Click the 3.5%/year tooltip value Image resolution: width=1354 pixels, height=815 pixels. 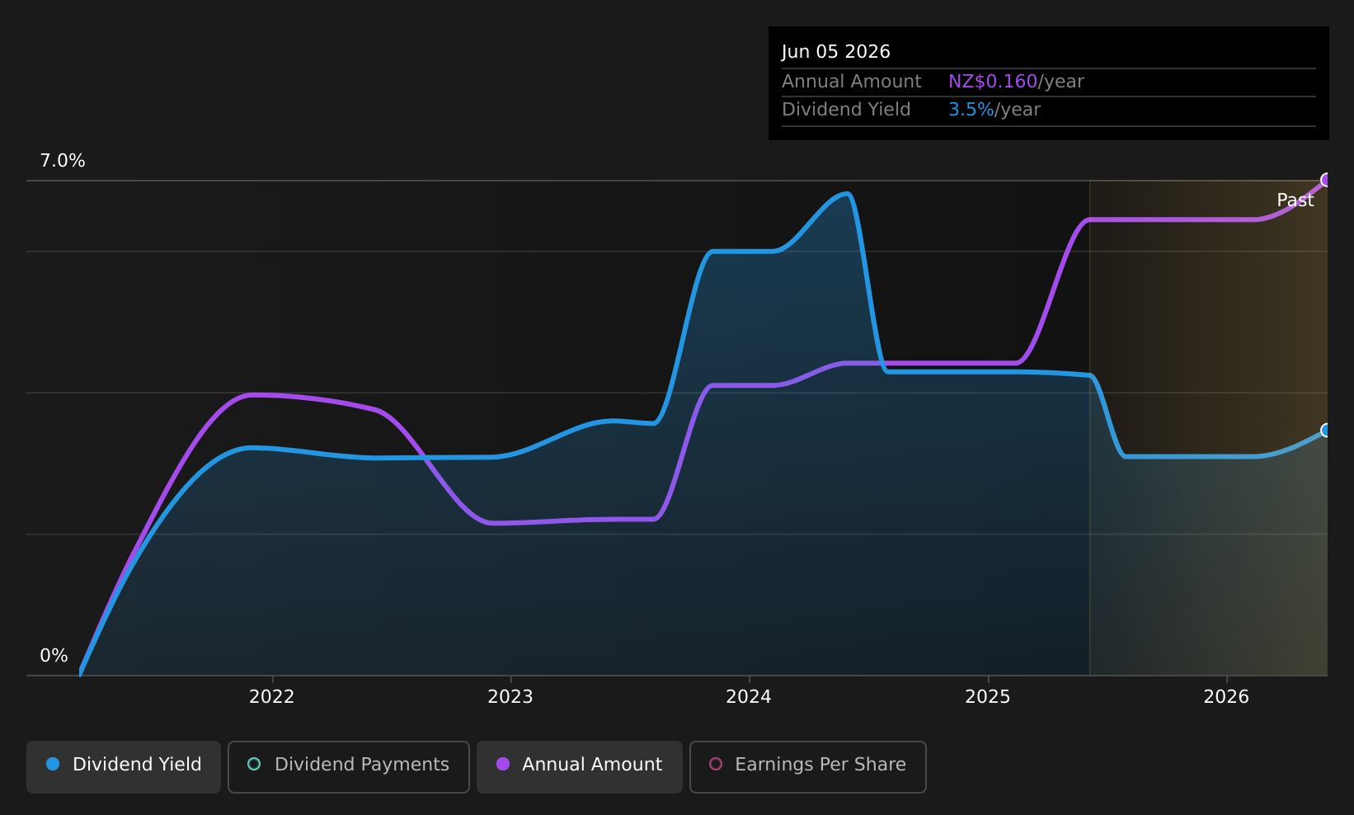994,110
